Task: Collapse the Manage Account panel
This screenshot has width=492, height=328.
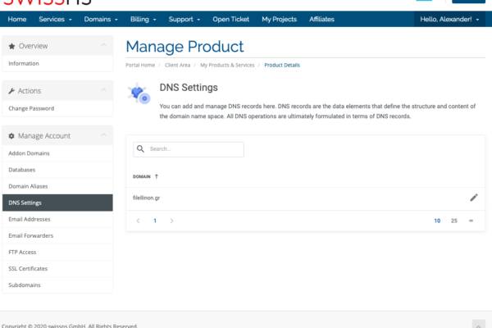Action: pyautogui.click(x=102, y=136)
